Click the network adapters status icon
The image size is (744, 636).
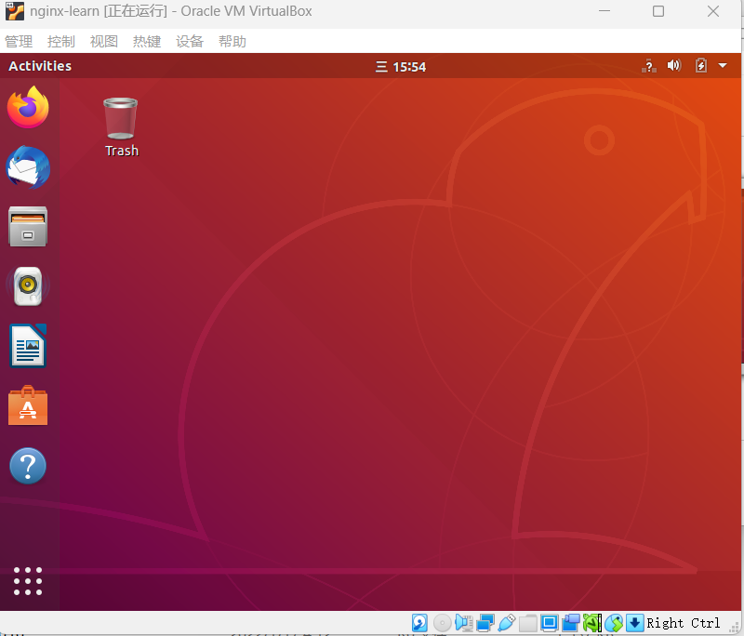click(485, 623)
